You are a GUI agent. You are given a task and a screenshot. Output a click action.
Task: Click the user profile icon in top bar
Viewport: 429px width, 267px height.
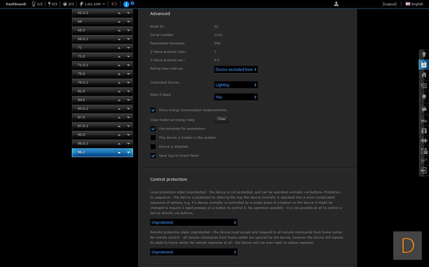coord(336,4)
